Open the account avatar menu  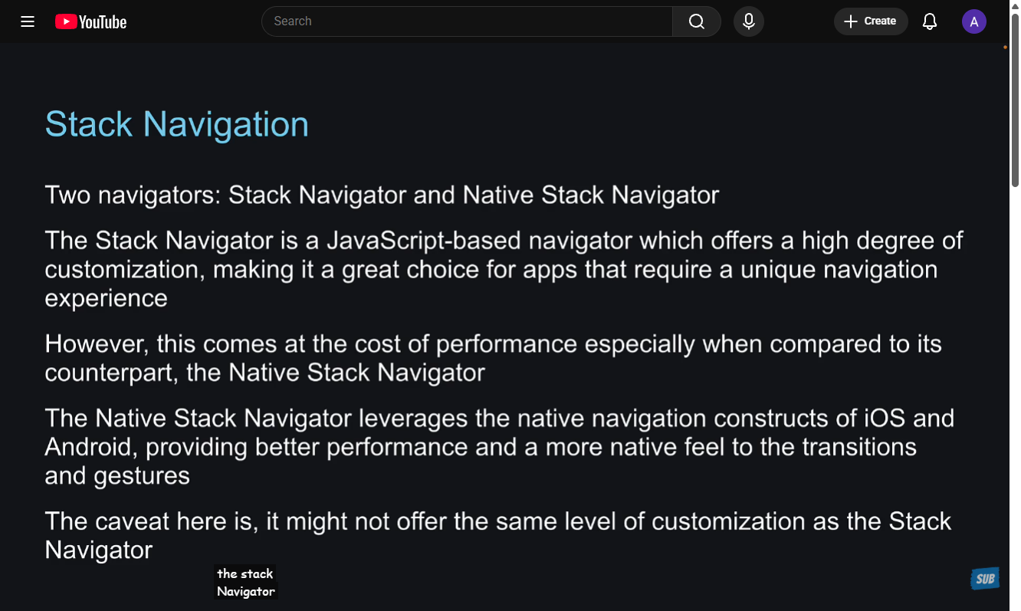click(974, 21)
